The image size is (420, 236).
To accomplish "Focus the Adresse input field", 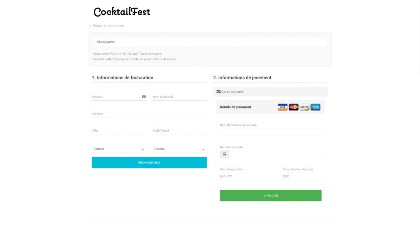I will pos(149,114).
